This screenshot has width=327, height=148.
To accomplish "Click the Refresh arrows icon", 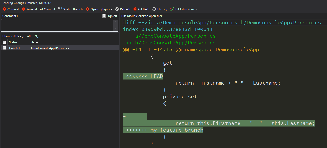I will pos(117,9).
